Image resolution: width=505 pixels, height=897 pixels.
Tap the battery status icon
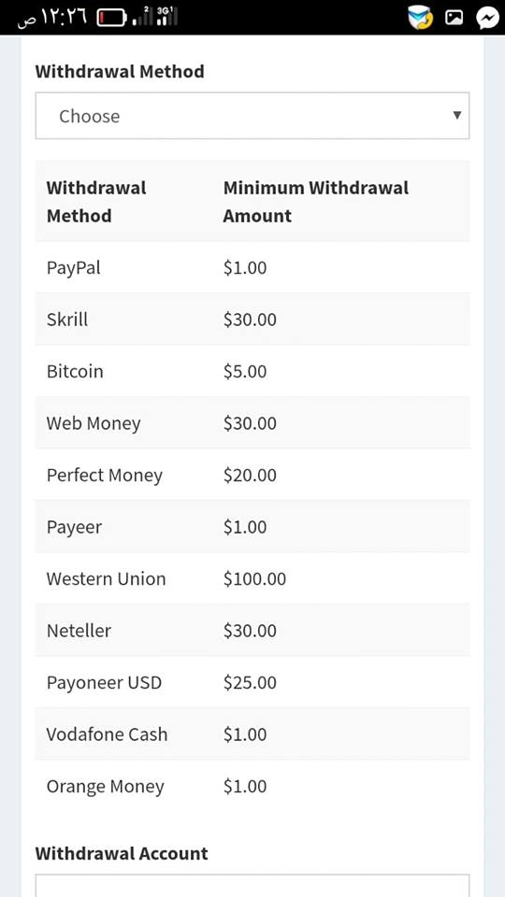[x=111, y=18]
